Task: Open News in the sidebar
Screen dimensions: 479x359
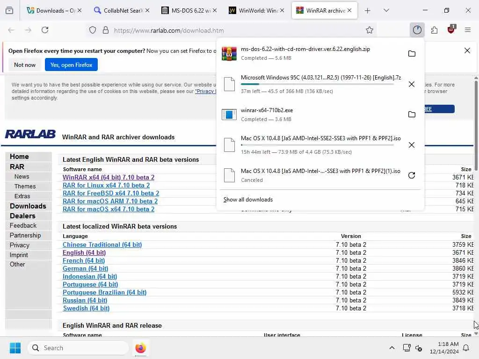Action: point(22,176)
